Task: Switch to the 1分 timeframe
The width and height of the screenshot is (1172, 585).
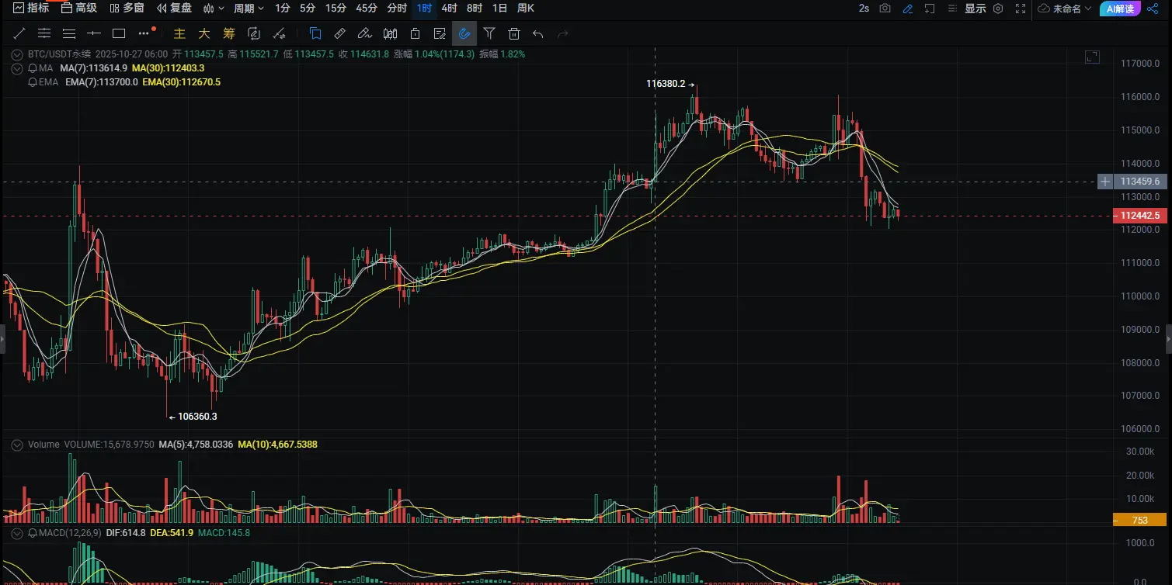Action: click(x=283, y=9)
